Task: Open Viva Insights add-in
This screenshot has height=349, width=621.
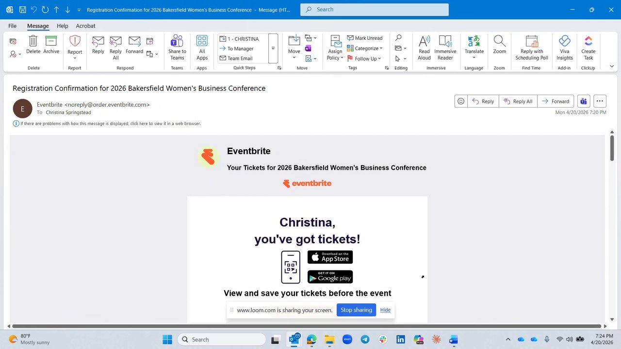Action: pyautogui.click(x=564, y=48)
